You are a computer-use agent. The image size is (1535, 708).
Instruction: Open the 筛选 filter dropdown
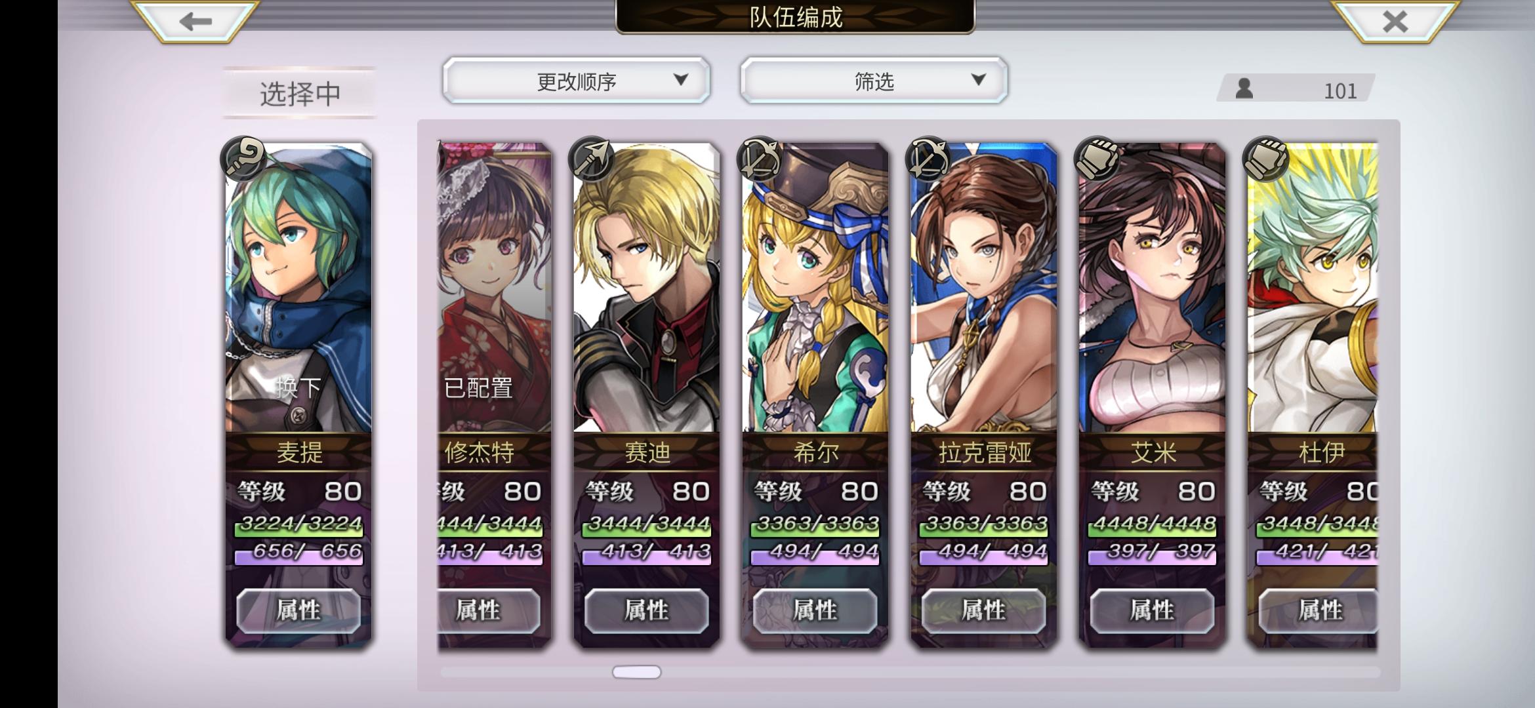[874, 81]
